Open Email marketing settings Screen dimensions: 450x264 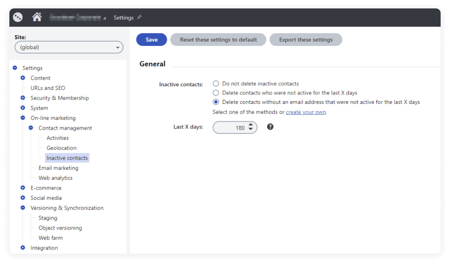point(58,168)
